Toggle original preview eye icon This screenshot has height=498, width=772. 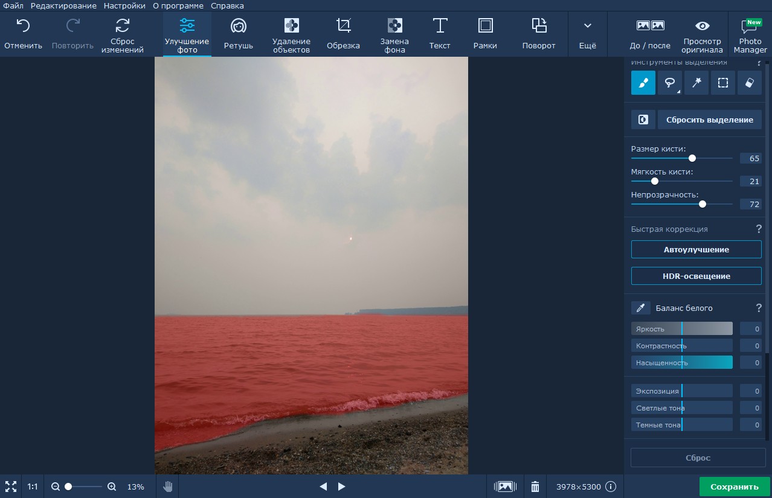[702, 34]
